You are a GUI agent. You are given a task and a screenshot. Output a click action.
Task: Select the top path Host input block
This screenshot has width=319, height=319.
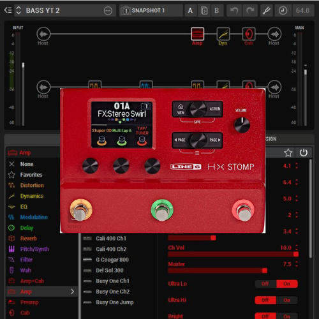(43, 34)
